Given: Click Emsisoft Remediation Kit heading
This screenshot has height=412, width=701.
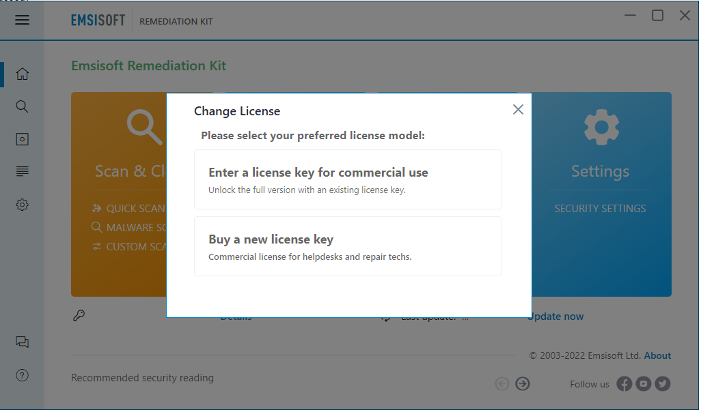Looking at the screenshot, I should tap(148, 65).
